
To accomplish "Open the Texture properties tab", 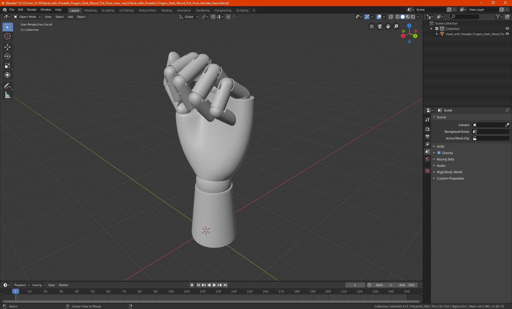I will pyautogui.click(x=427, y=171).
